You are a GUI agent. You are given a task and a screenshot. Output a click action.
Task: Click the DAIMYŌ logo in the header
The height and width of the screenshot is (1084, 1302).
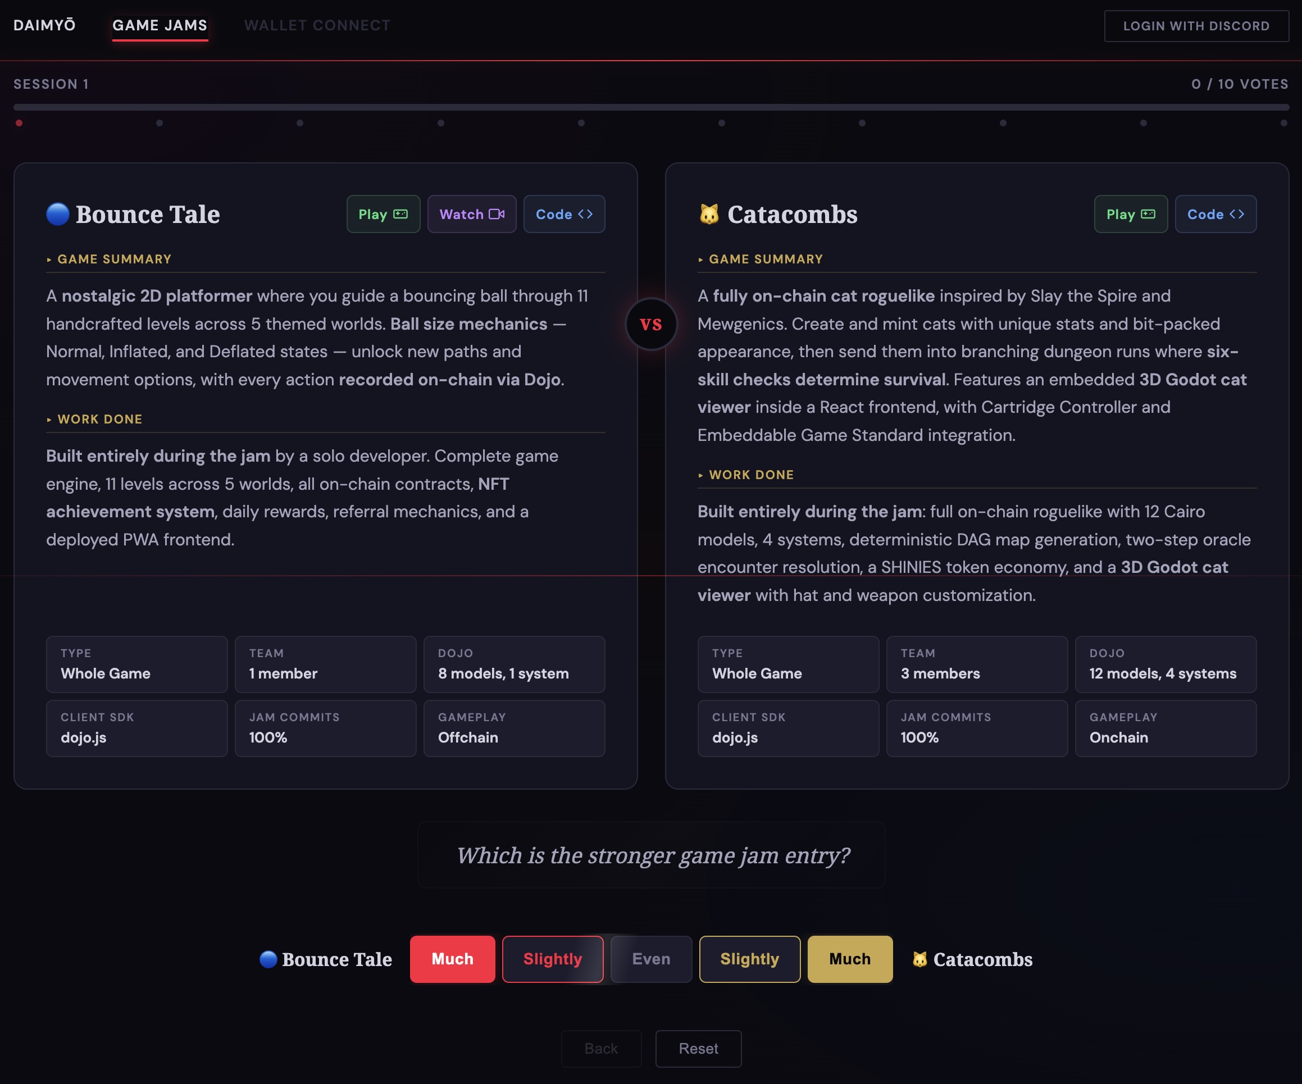(x=44, y=25)
